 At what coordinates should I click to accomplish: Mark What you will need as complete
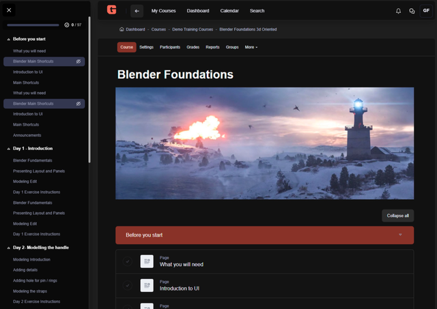click(x=128, y=261)
